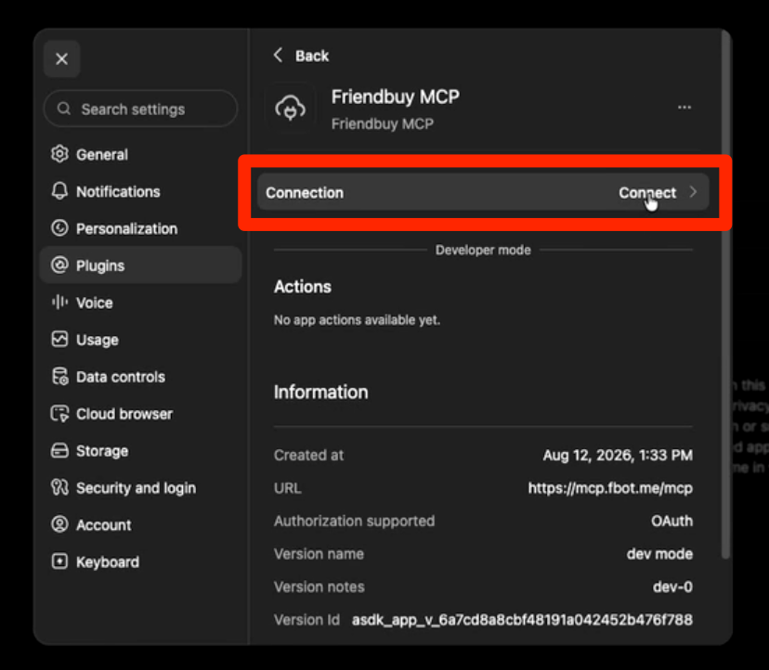
Task: Open Usage settings
Action: tap(140, 340)
